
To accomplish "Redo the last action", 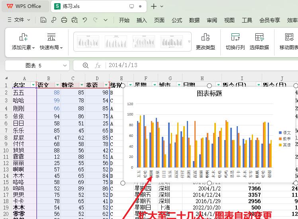I will coord(95,20).
